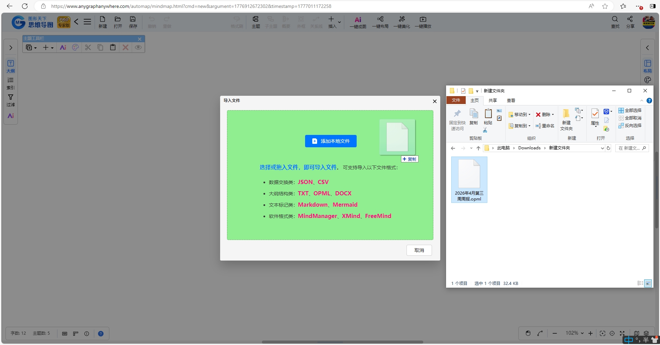The height and width of the screenshot is (345, 660).
Task: Click the palette icon in topic toolbar
Action: [x=75, y=47]
